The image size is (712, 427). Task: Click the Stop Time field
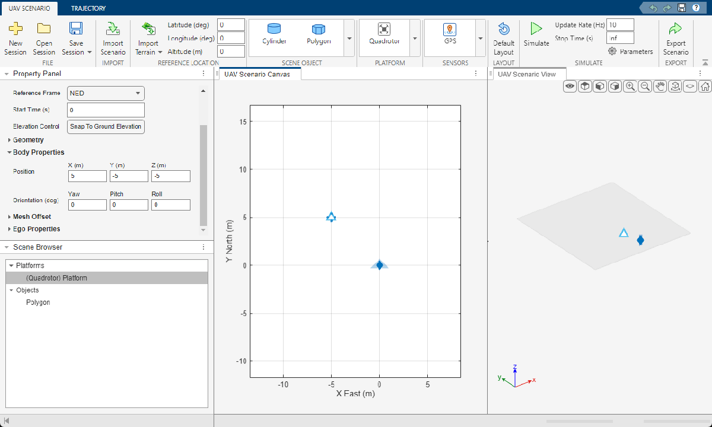[620, 38]
